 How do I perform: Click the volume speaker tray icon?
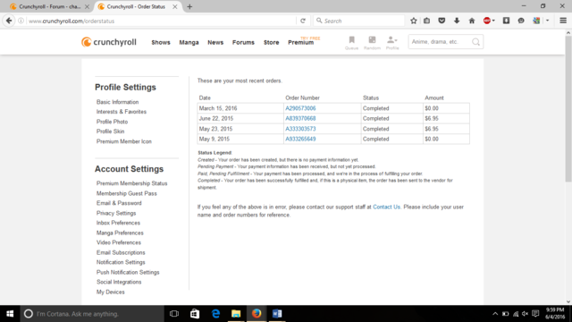click(x=525, y=314)
